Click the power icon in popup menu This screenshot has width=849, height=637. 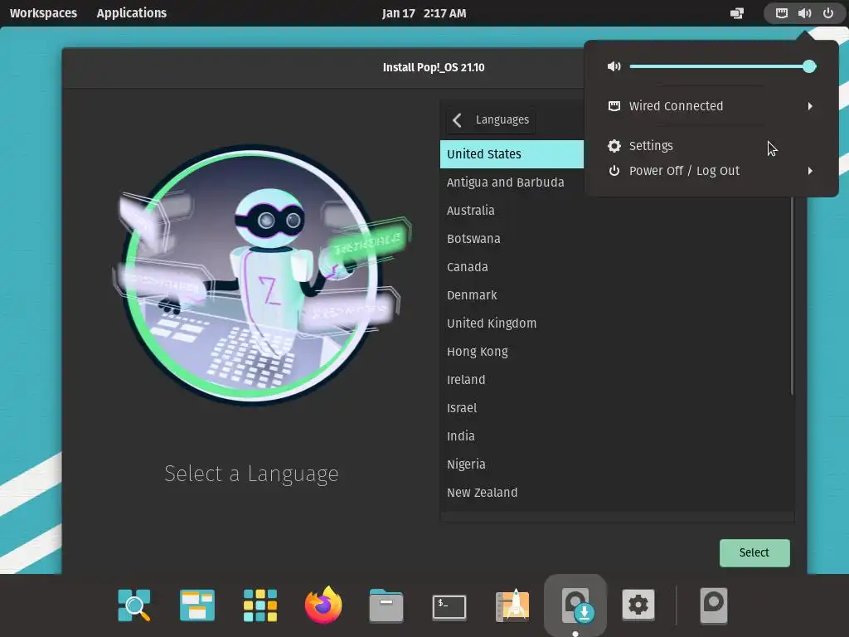[614, 171]
